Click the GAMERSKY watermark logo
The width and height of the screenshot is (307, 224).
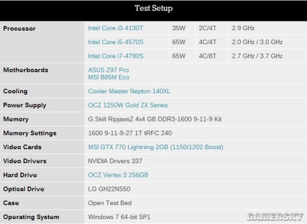click(275, 217)
